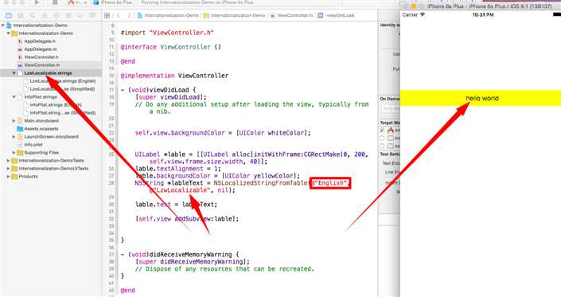Collapse the Internationalization-Demo project root

click(3, 25)
